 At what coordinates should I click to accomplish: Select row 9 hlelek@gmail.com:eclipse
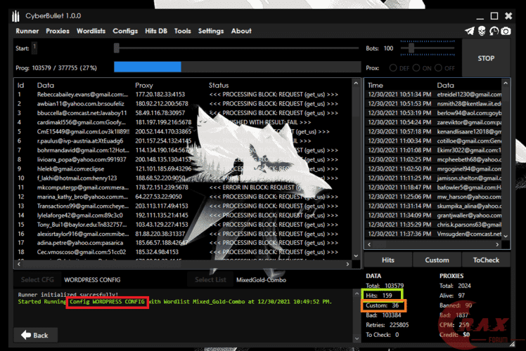click(x=183, y=168)
